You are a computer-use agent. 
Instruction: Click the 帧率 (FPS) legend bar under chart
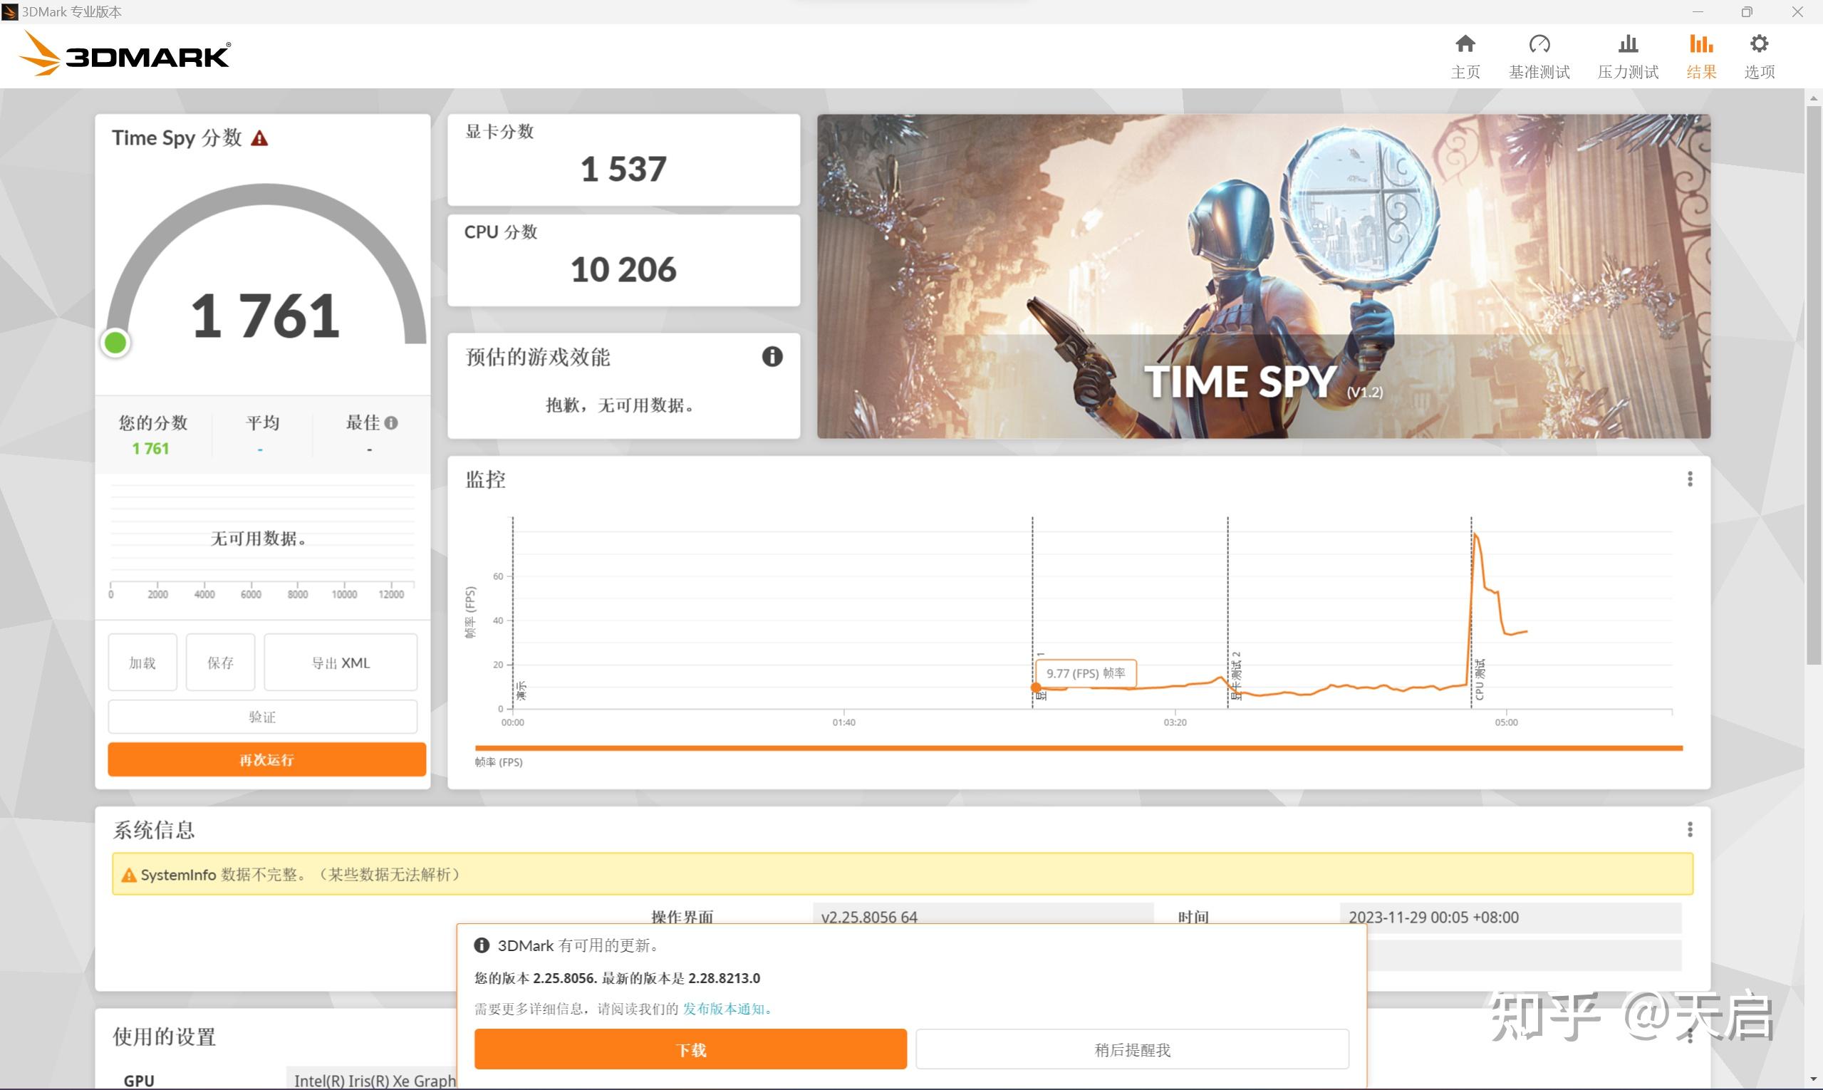point(1079,749)
